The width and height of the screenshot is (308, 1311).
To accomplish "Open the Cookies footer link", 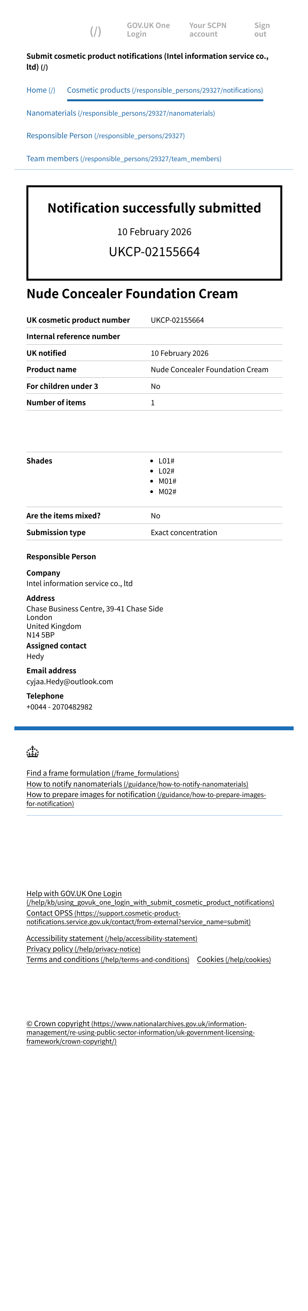I will point(233,960).
